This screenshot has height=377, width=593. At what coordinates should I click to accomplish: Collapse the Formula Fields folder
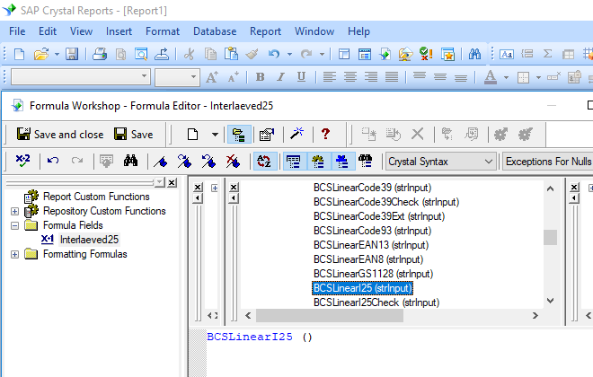pyautogui.click(x=14, y=225)
